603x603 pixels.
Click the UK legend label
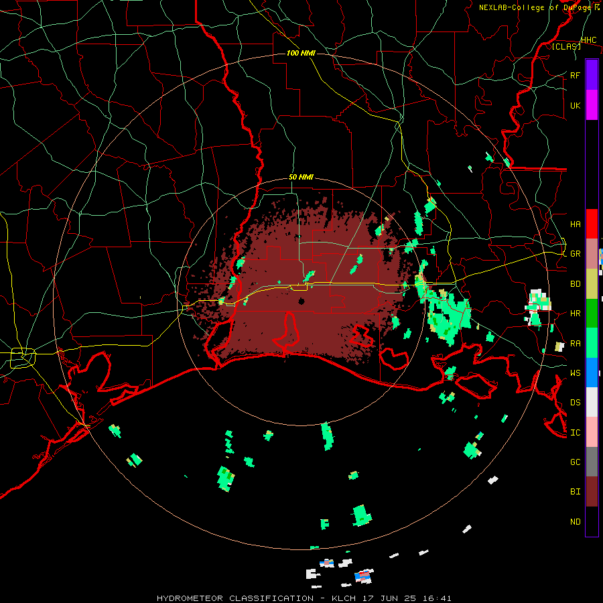click(x=576, y=105)
